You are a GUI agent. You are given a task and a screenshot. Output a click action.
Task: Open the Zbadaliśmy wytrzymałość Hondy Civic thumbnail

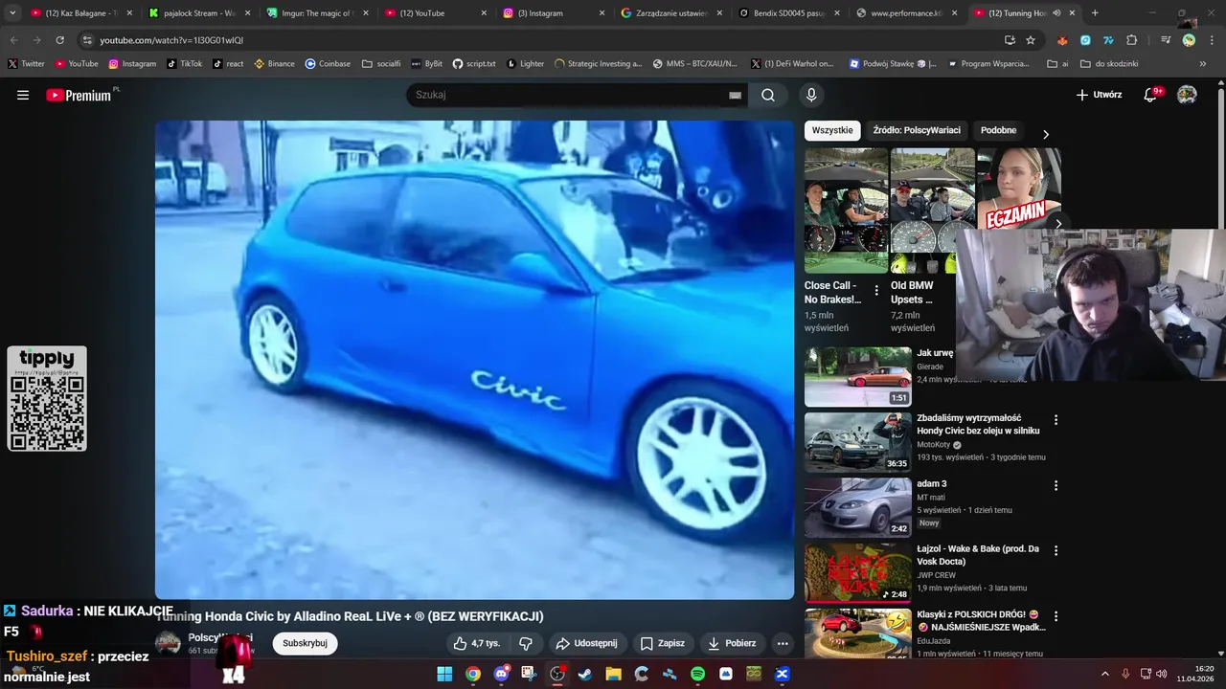click(858, 441)
